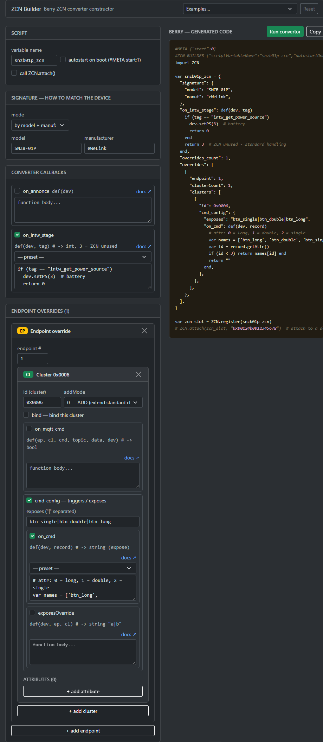The height and width of the screenshot is (742, 323).
Task: Enable the exposesOverride checkbox
Action: pyautogui.click(x=32, y=613)
